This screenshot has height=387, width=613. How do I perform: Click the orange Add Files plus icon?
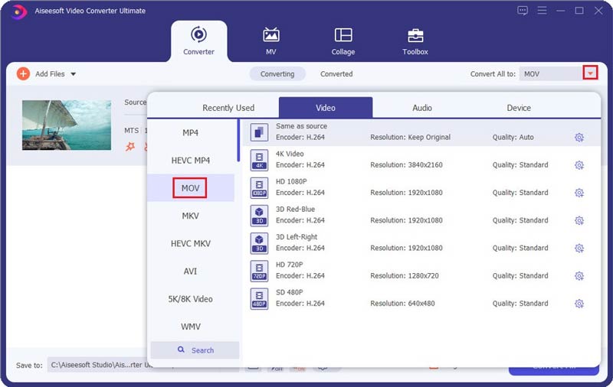pos(23,73)
